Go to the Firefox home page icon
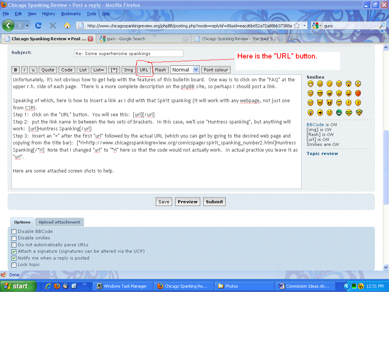The width and height of the screenshot is (389, 342). point(67,25)
